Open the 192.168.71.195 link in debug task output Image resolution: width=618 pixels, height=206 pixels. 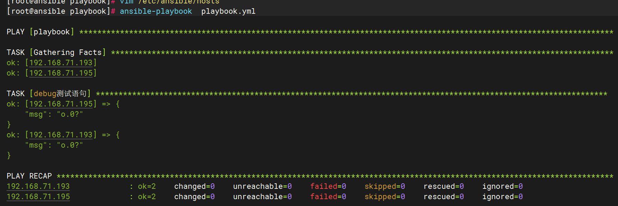click(x=61, y=104)
